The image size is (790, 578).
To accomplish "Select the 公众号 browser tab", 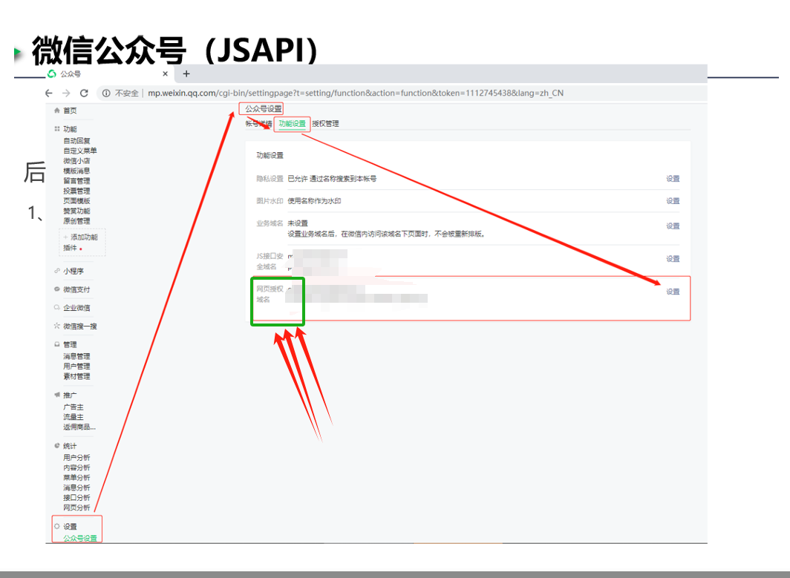I will (108, 74).
